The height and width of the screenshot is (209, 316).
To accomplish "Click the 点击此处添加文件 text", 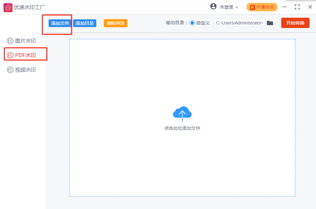I will (x=182, y=128).
